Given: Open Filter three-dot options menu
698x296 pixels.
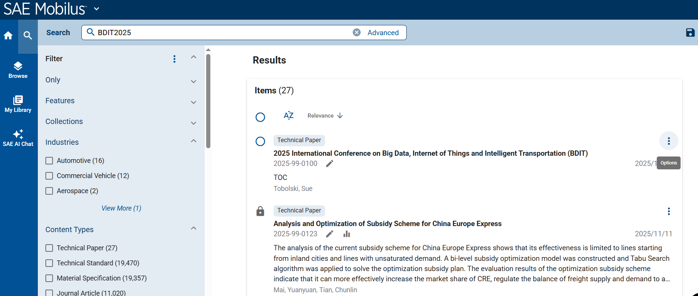Looking at the screenshot, I should [174, 59].
